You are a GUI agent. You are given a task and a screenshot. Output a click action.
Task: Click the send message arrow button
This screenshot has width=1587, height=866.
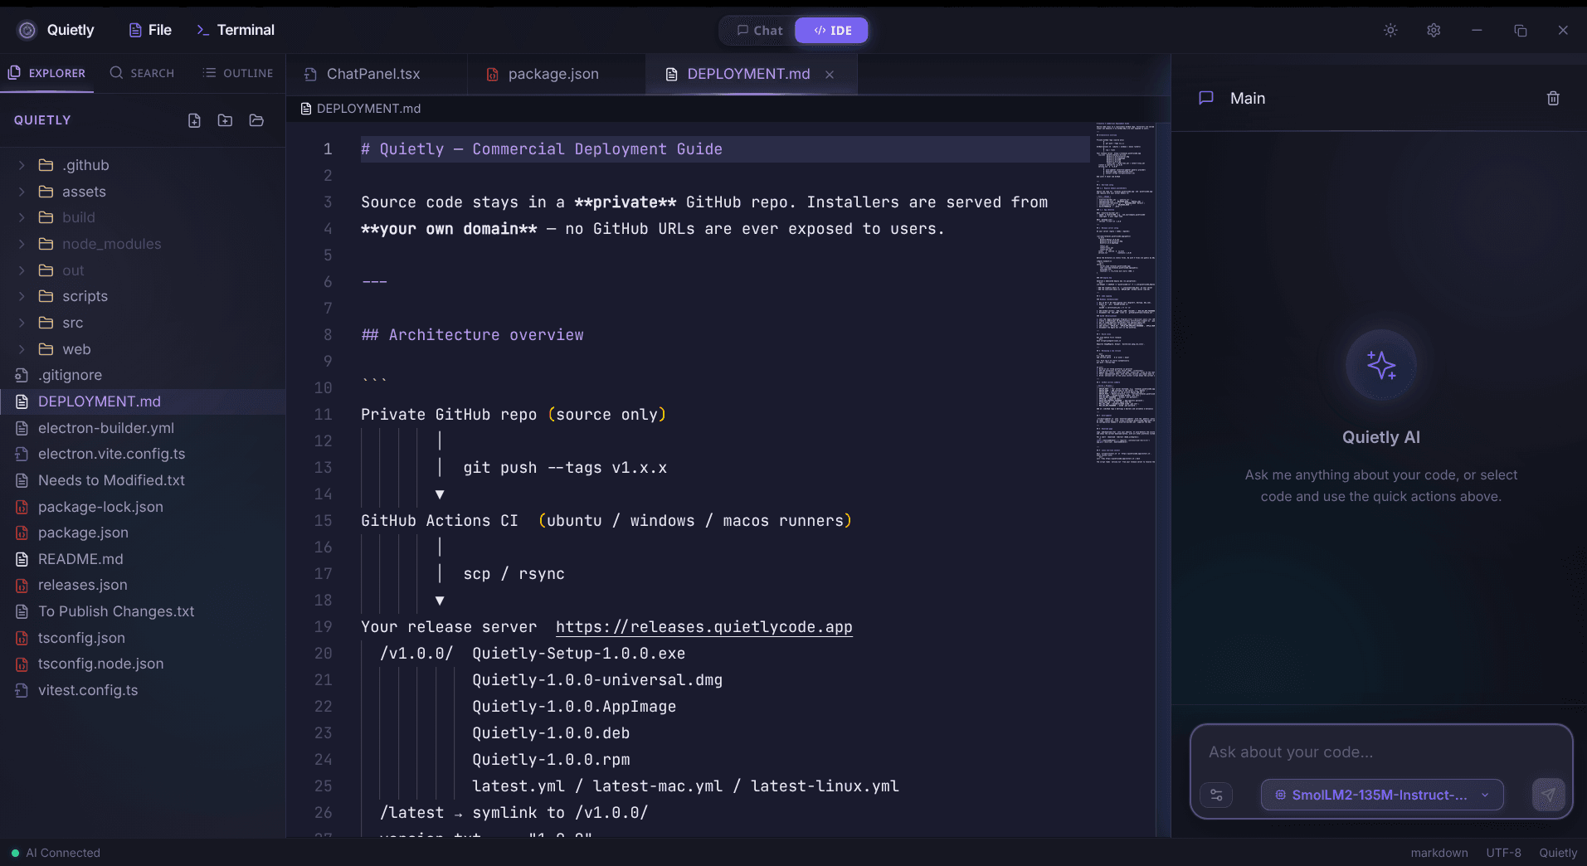1548,795
